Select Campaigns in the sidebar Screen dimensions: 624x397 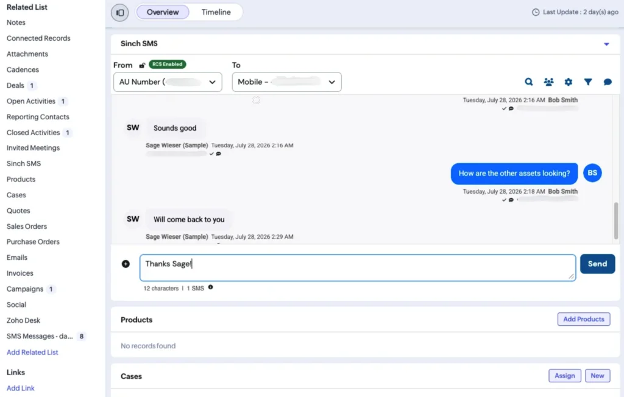(24, 289)
